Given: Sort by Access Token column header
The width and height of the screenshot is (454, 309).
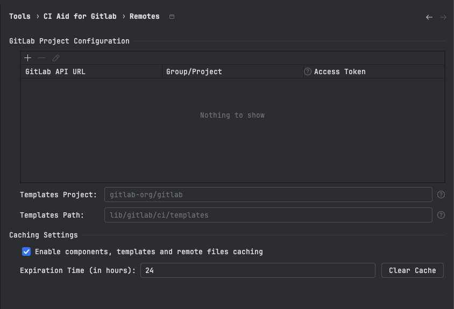Looking at the screenshot, I should pos(374,71).
